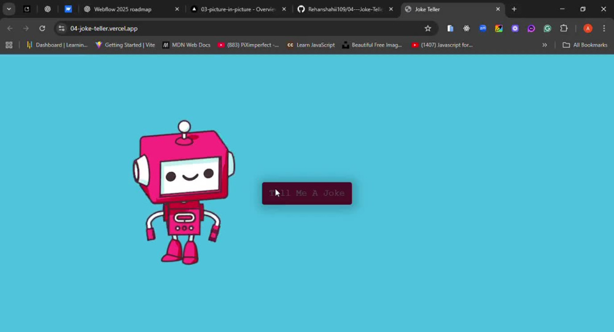Reload the current page
Screen dimensions: 614x332
click(42, 28)
